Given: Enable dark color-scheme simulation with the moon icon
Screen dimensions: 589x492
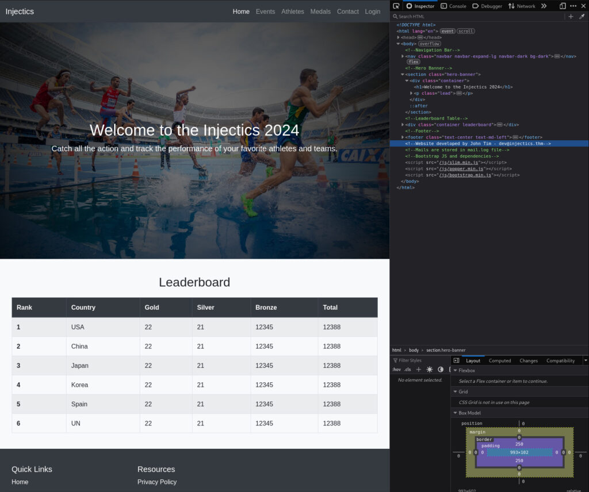Looking at the screenshot, I should (441, 369).
